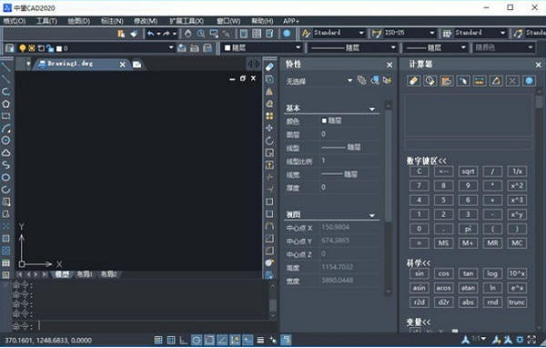
Task: Activate the pan hand tool
Action: coord(188,34)
